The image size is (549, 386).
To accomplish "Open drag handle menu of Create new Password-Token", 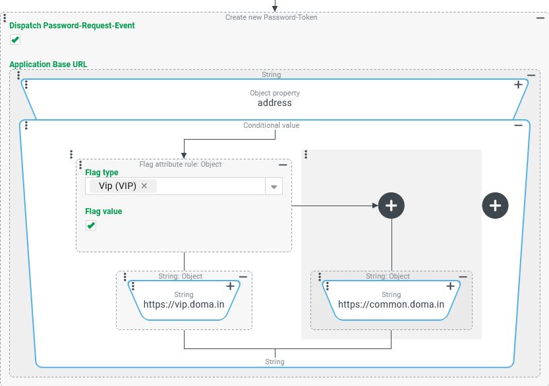I will [5, 17].
